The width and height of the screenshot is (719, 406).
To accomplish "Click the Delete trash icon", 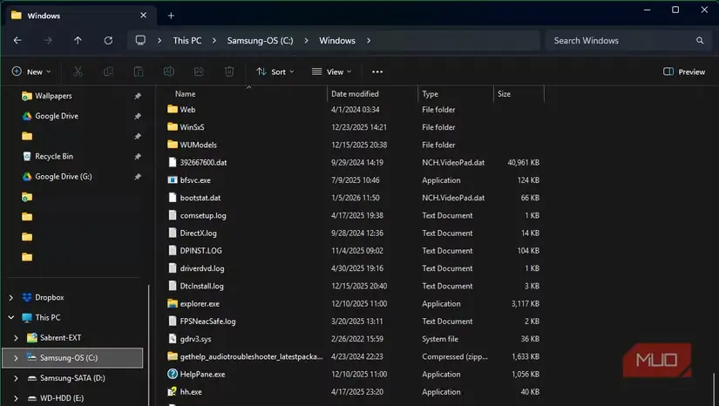I will pyautogui.click(x=229, y=71).
